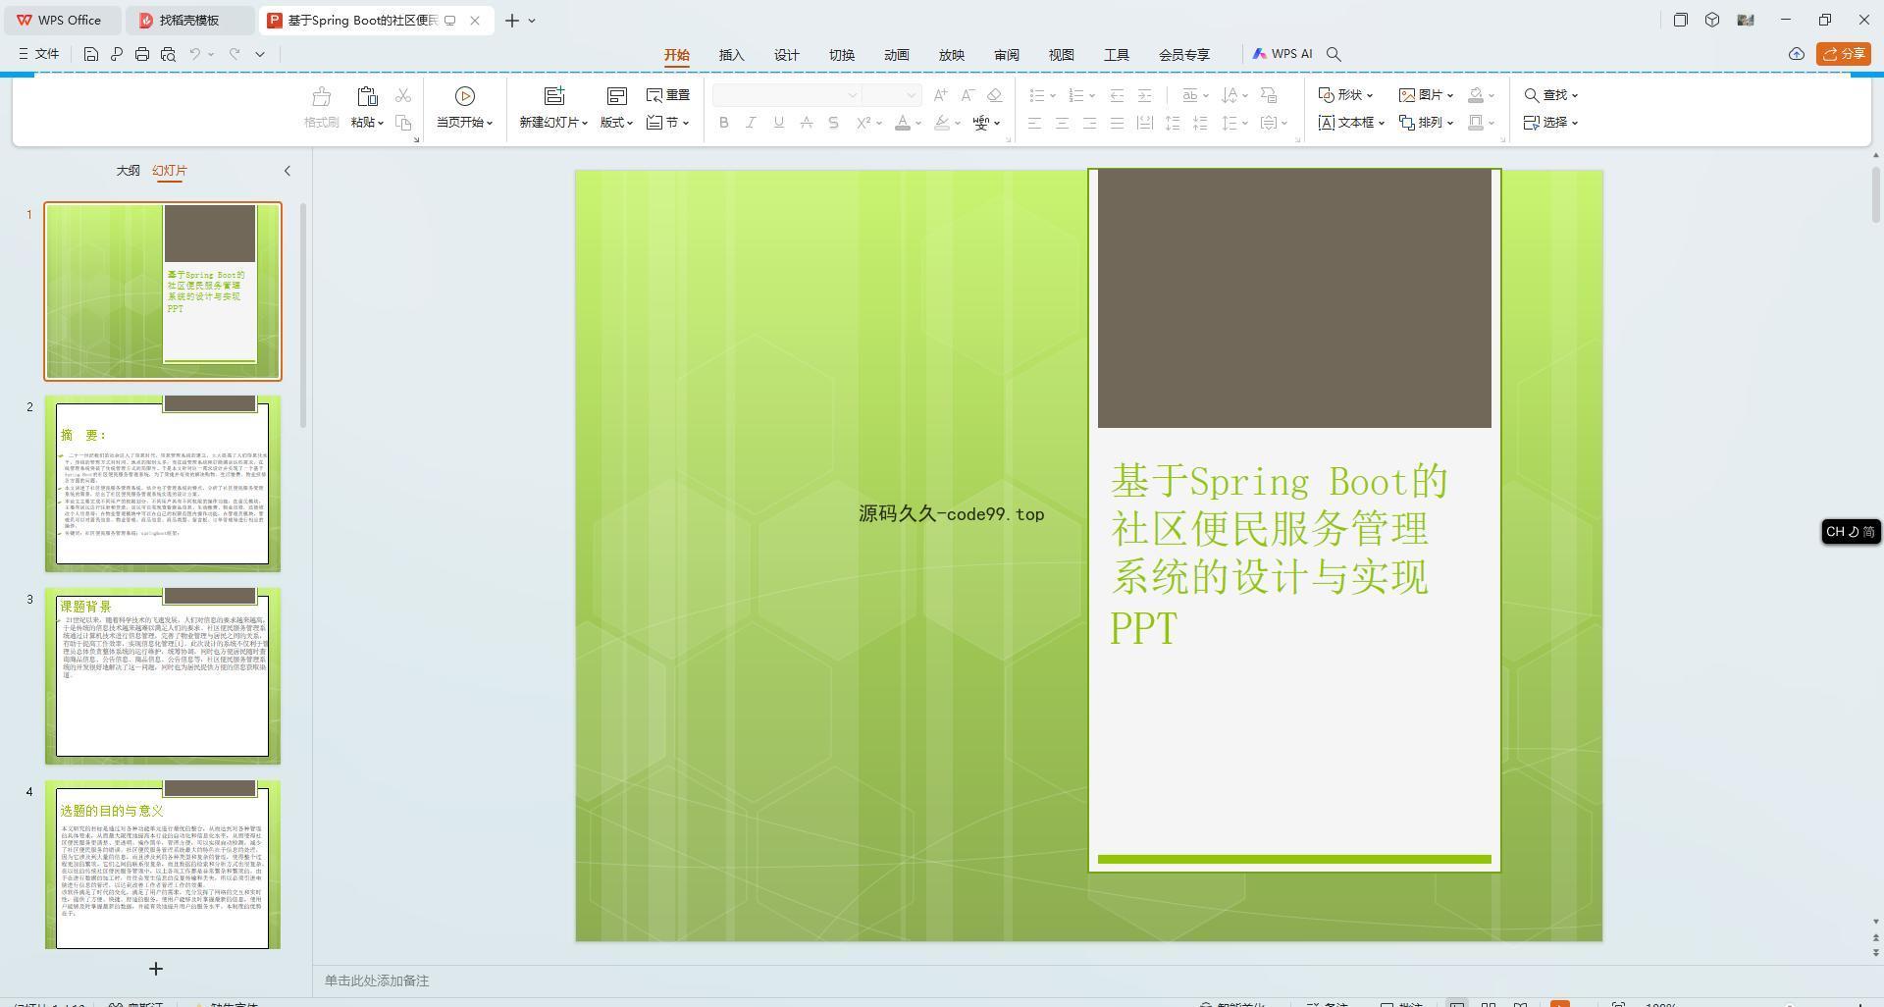Open the Review (审阅) ribbon tab

(1007, 55)
